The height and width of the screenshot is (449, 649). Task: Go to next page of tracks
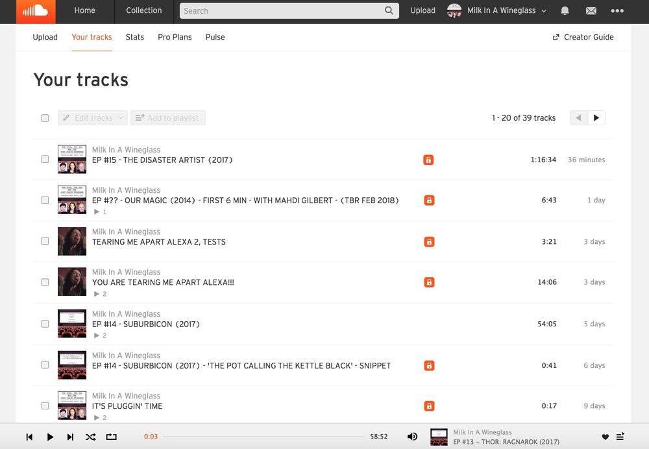click(x=596, y=118)
